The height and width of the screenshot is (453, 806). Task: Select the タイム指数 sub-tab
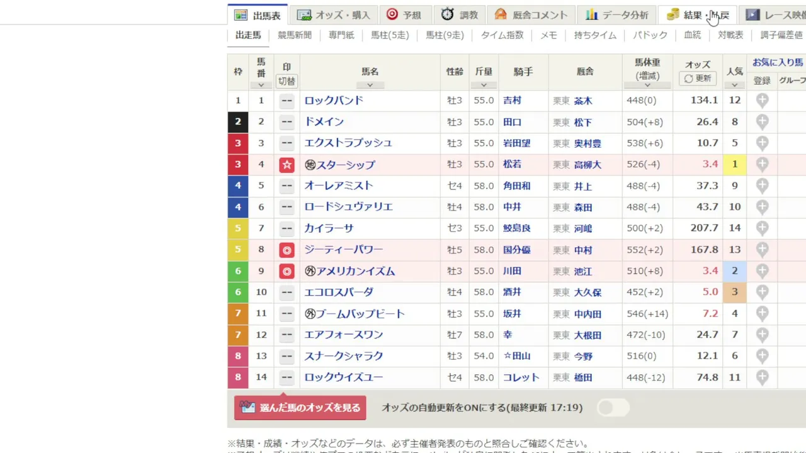click(x=502, y=35)
